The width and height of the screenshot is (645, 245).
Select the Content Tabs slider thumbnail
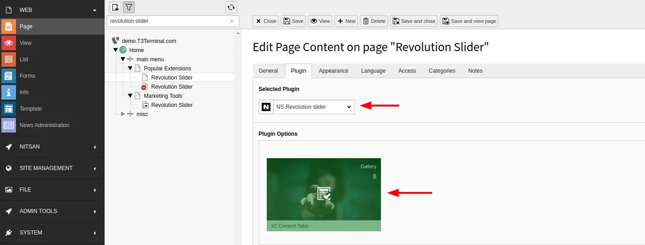[x=323, y=195]
